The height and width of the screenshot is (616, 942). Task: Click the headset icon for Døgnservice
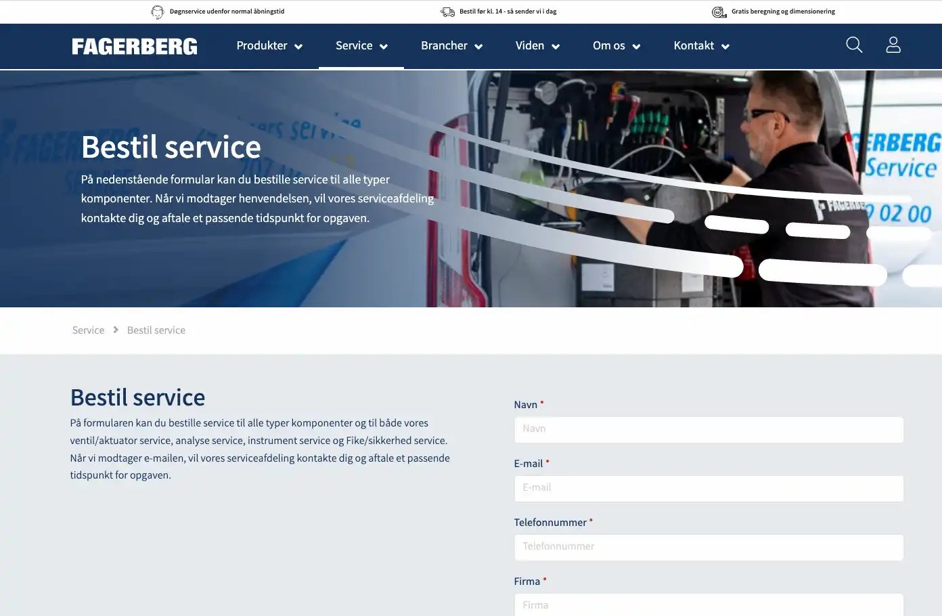tap(158, 12)
